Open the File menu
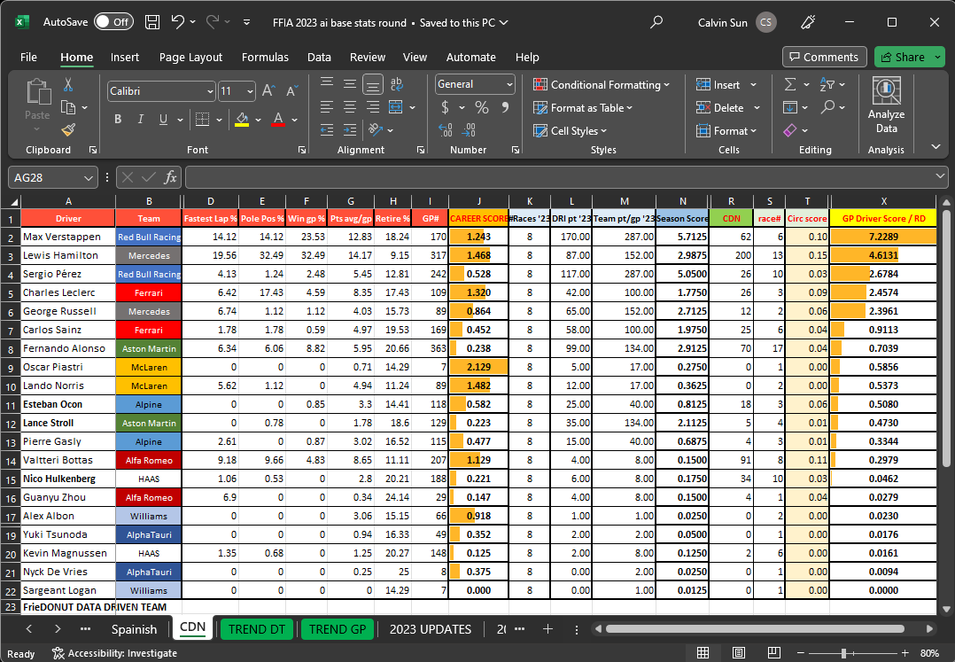This screenshot has height=662, width=955. [x=28, y=58]
